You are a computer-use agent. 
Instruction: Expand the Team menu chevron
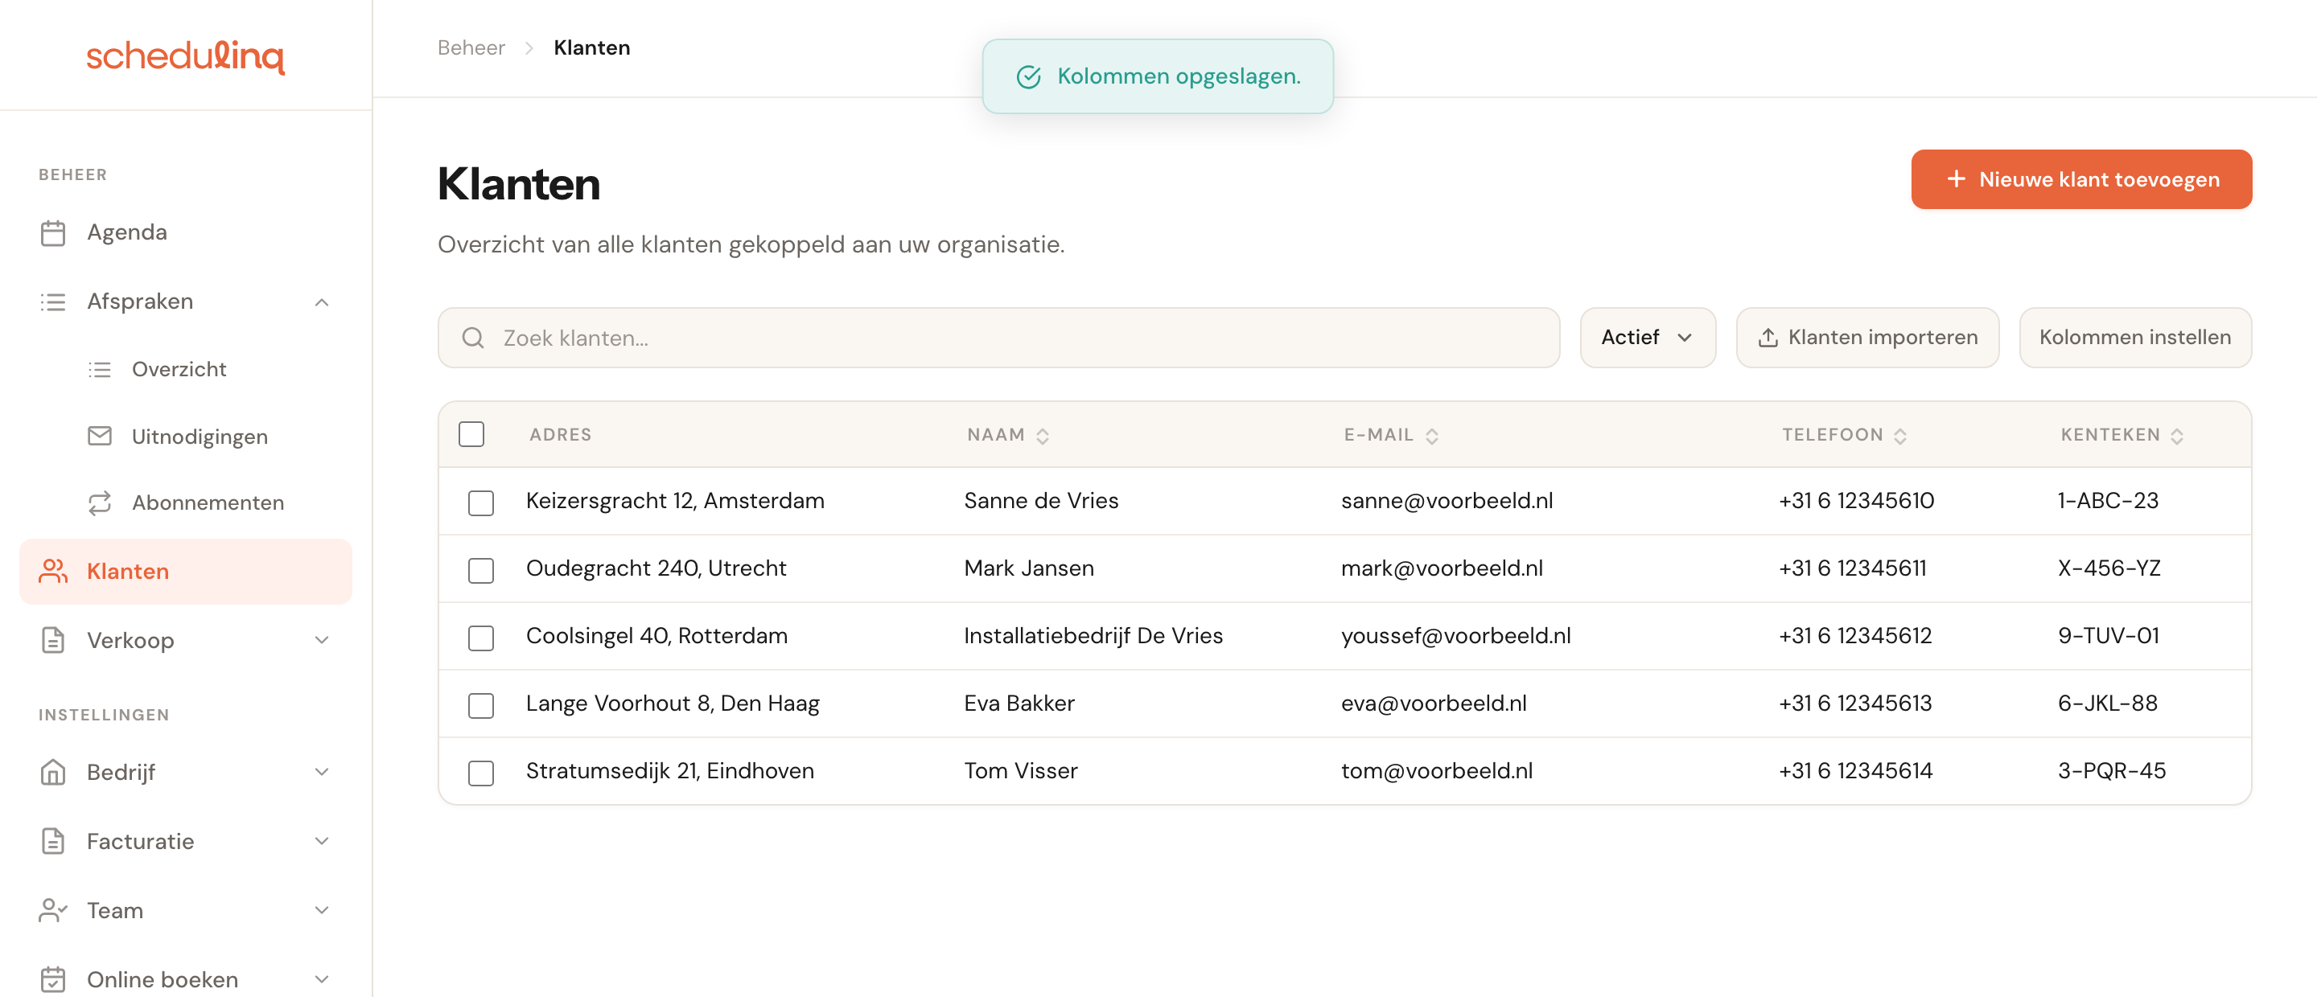click(322, 911)
